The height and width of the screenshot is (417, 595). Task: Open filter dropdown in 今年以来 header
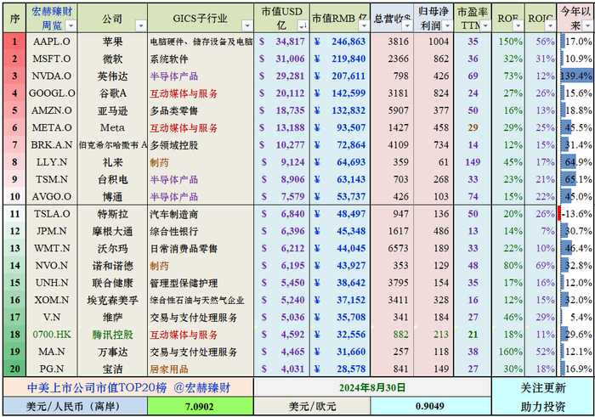coord(588,25)
